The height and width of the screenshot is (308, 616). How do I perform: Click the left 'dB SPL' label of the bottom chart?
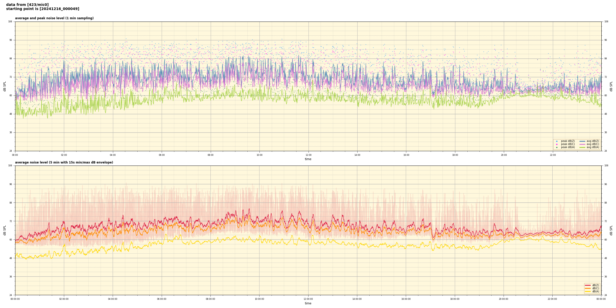5,230
